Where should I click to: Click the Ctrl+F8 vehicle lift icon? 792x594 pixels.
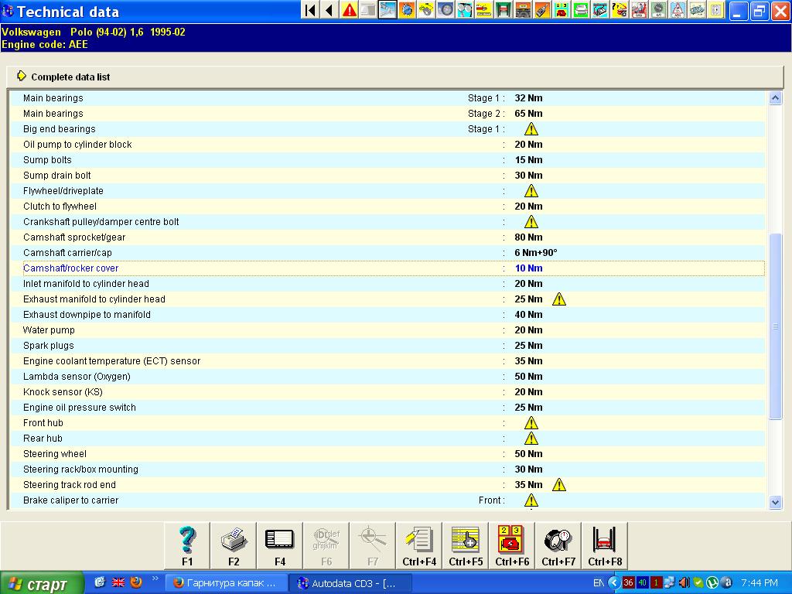[604, 545]
